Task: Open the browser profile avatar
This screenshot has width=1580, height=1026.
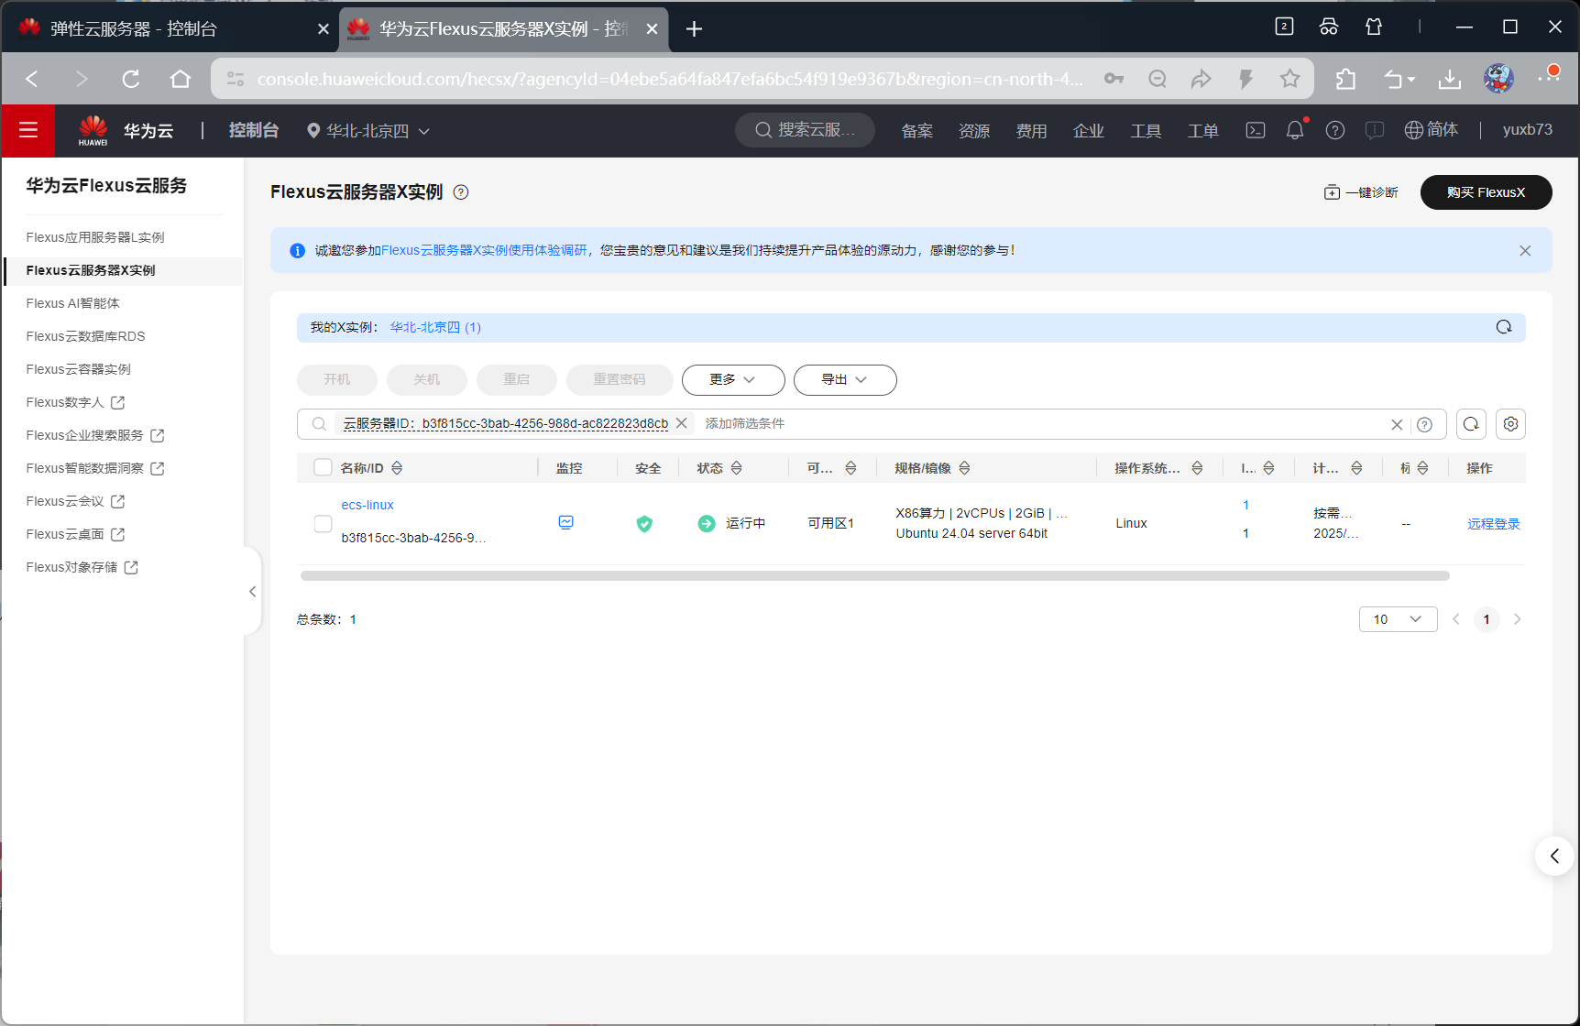Action: 1498,79
